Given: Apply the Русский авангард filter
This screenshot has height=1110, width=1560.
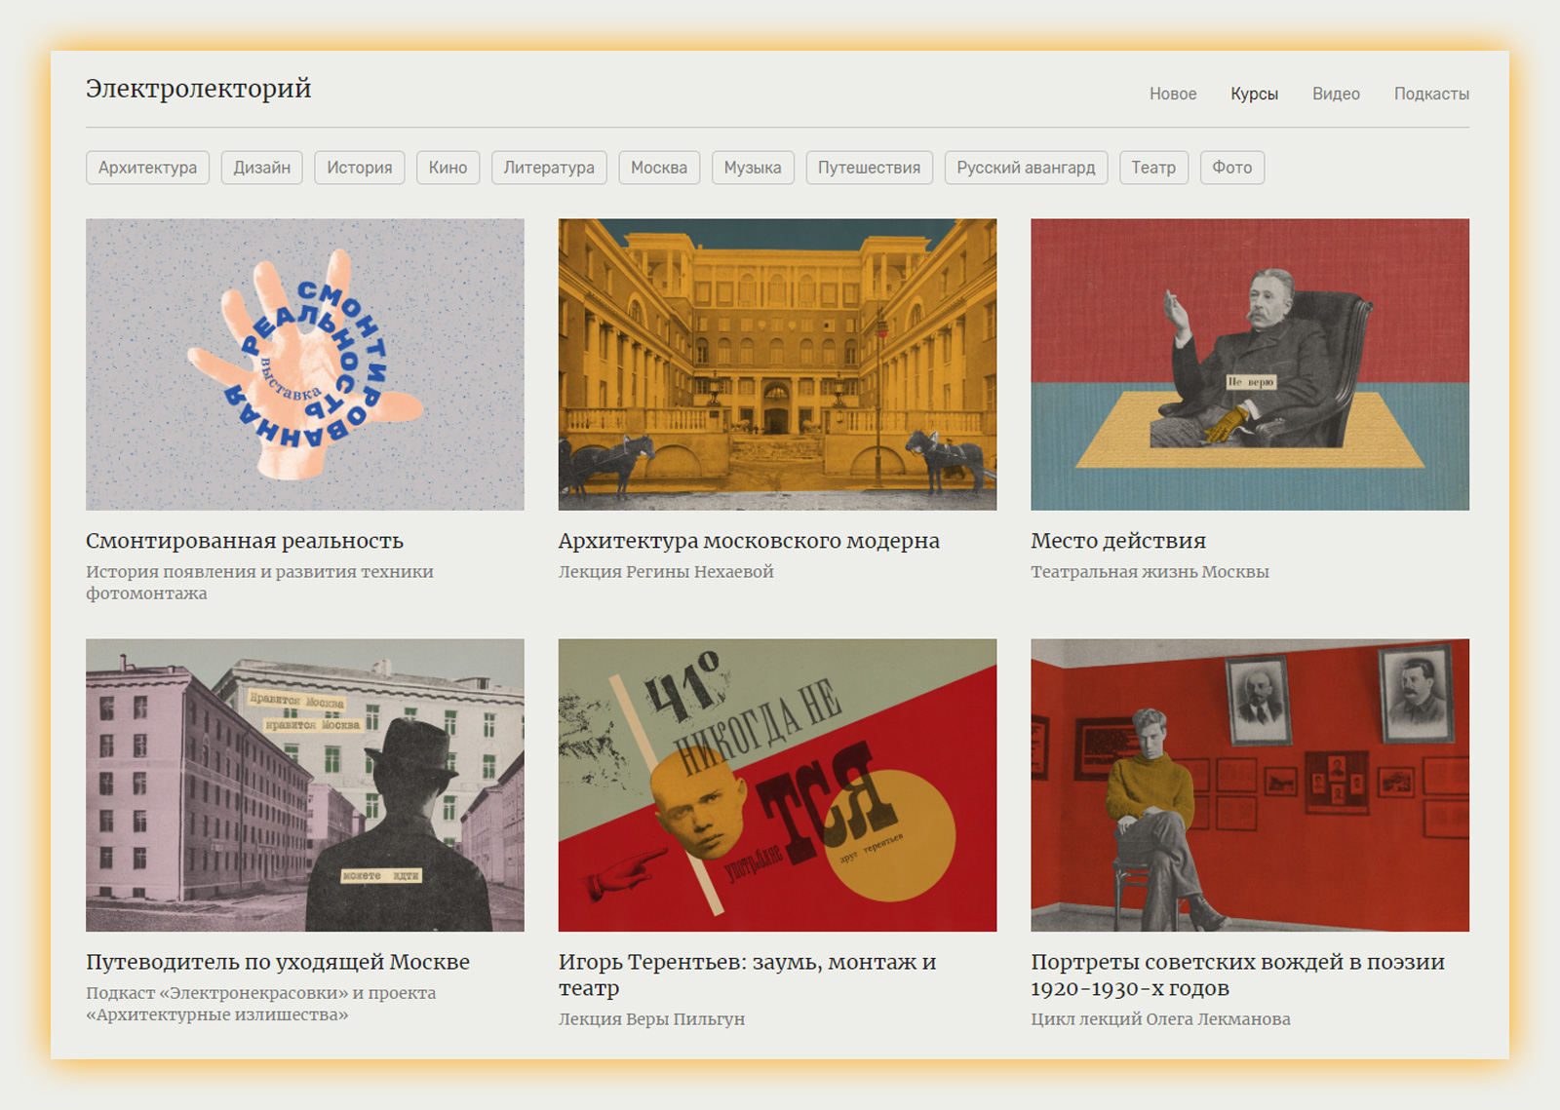Looking at the screenshot, I should coord(1025,168).
